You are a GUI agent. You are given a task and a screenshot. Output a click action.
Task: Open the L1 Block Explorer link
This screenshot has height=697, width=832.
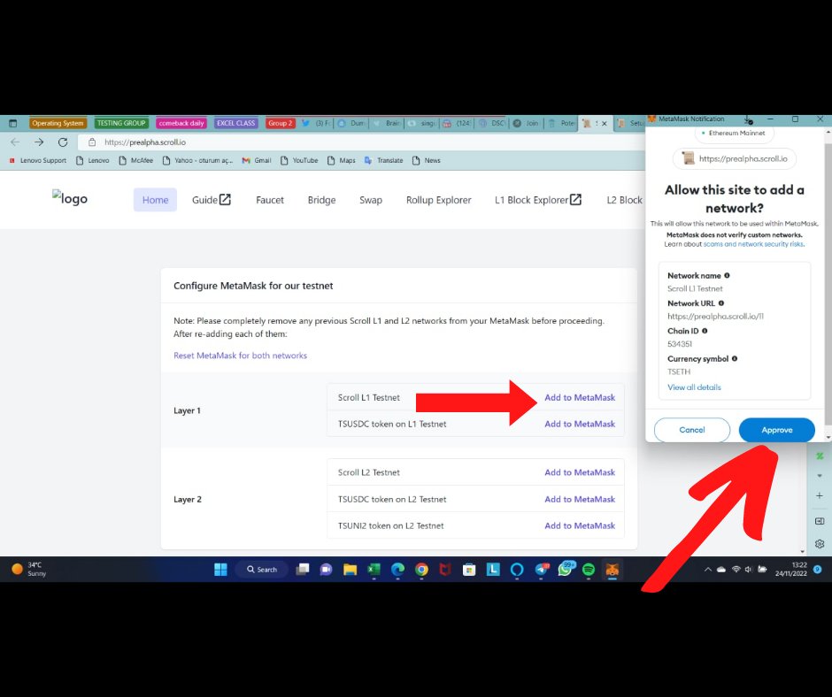pyautogui.click(x=538, y=200)
